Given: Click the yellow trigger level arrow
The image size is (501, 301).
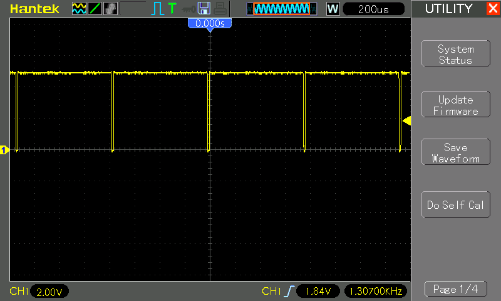Looking at the screenshot, I should (x=406, y=121).
